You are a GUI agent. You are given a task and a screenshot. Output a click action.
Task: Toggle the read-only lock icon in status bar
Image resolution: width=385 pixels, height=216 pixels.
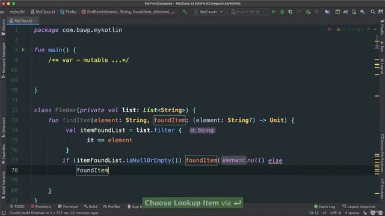tap(365, 213)
